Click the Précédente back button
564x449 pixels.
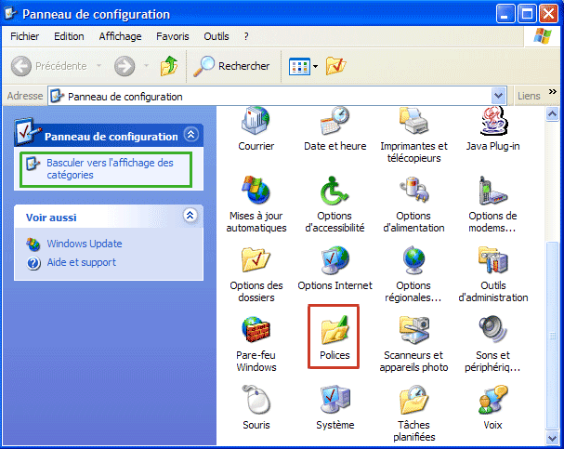click(x=49, y=66)
